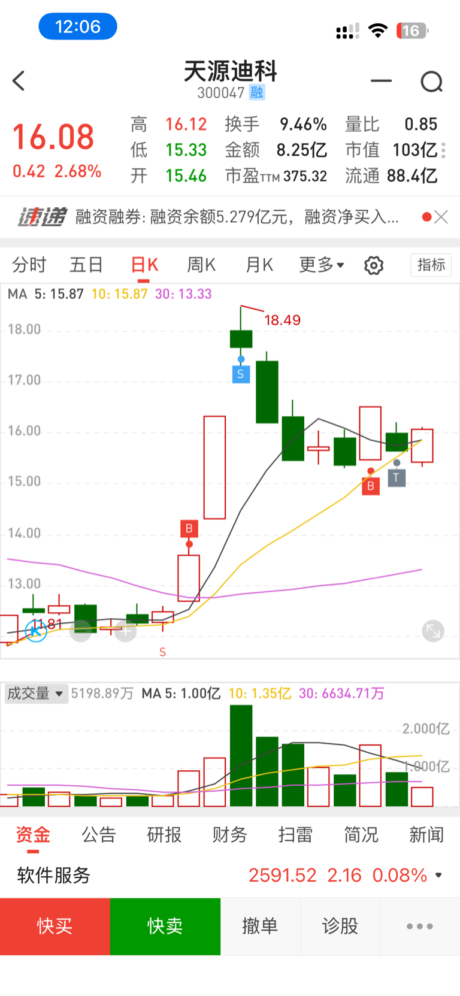Open the 财务 tab
460x996 pixels.
(x=229, y=834)
